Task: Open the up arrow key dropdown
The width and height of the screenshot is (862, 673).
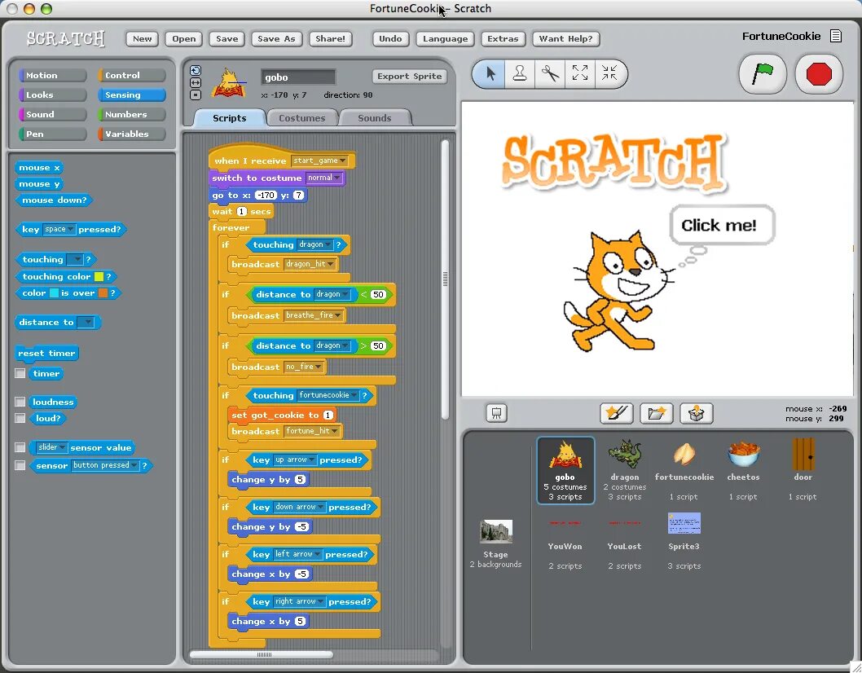Action: 295,460
